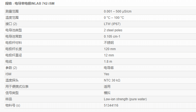The height and width of the screenshot is (112, 196).
Task: Click the 规格 - 电导率电极INLAB 742-ISM heading
Action: click(x=28, y=4)
